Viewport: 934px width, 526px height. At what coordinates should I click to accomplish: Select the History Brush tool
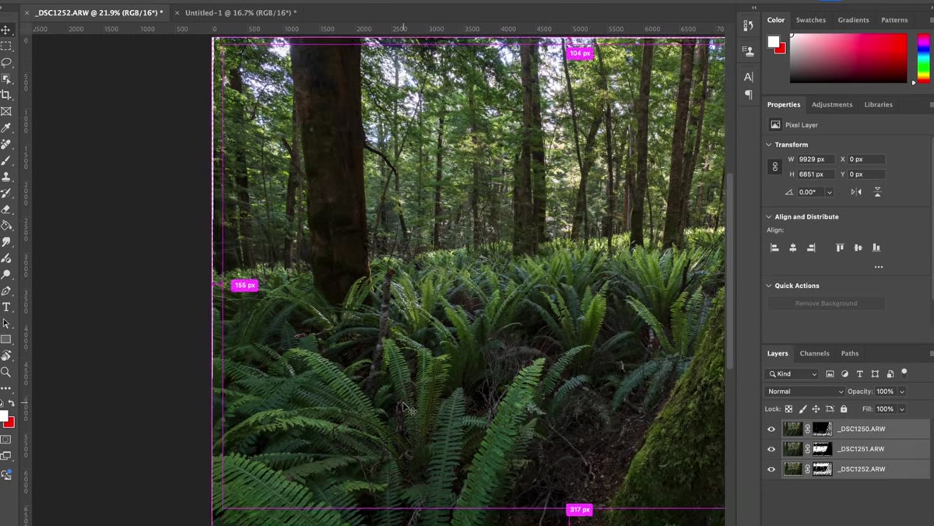coord(6,193)
